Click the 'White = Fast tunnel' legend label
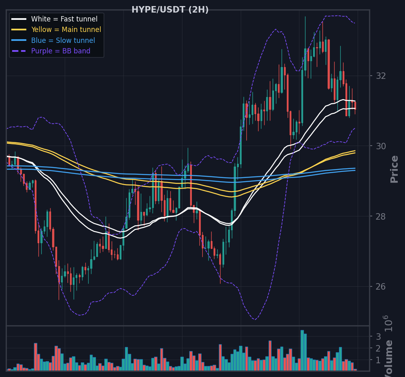Screen dimensions: 405x377 tap(64, 19)
